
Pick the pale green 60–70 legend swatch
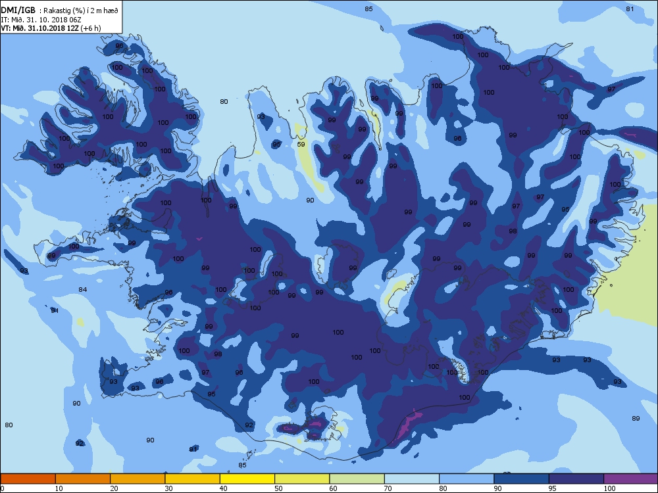[357, 479]
